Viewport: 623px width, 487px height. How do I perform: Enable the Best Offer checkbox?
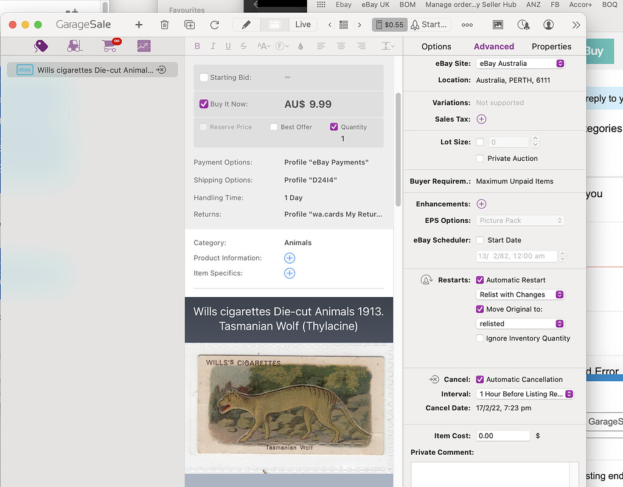pyautogui.click(x=274, y=127)
